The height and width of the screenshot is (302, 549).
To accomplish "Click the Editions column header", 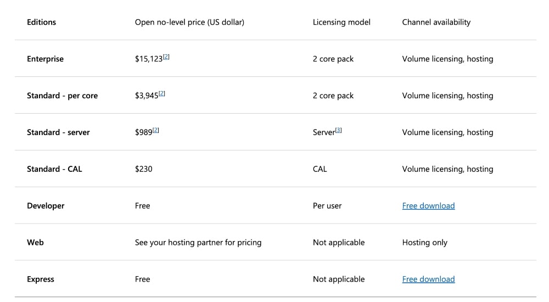I will pyautogui.click(x=41, y=23).
